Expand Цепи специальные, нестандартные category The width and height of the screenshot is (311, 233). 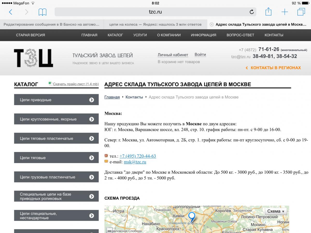click(x=56, y=216)
